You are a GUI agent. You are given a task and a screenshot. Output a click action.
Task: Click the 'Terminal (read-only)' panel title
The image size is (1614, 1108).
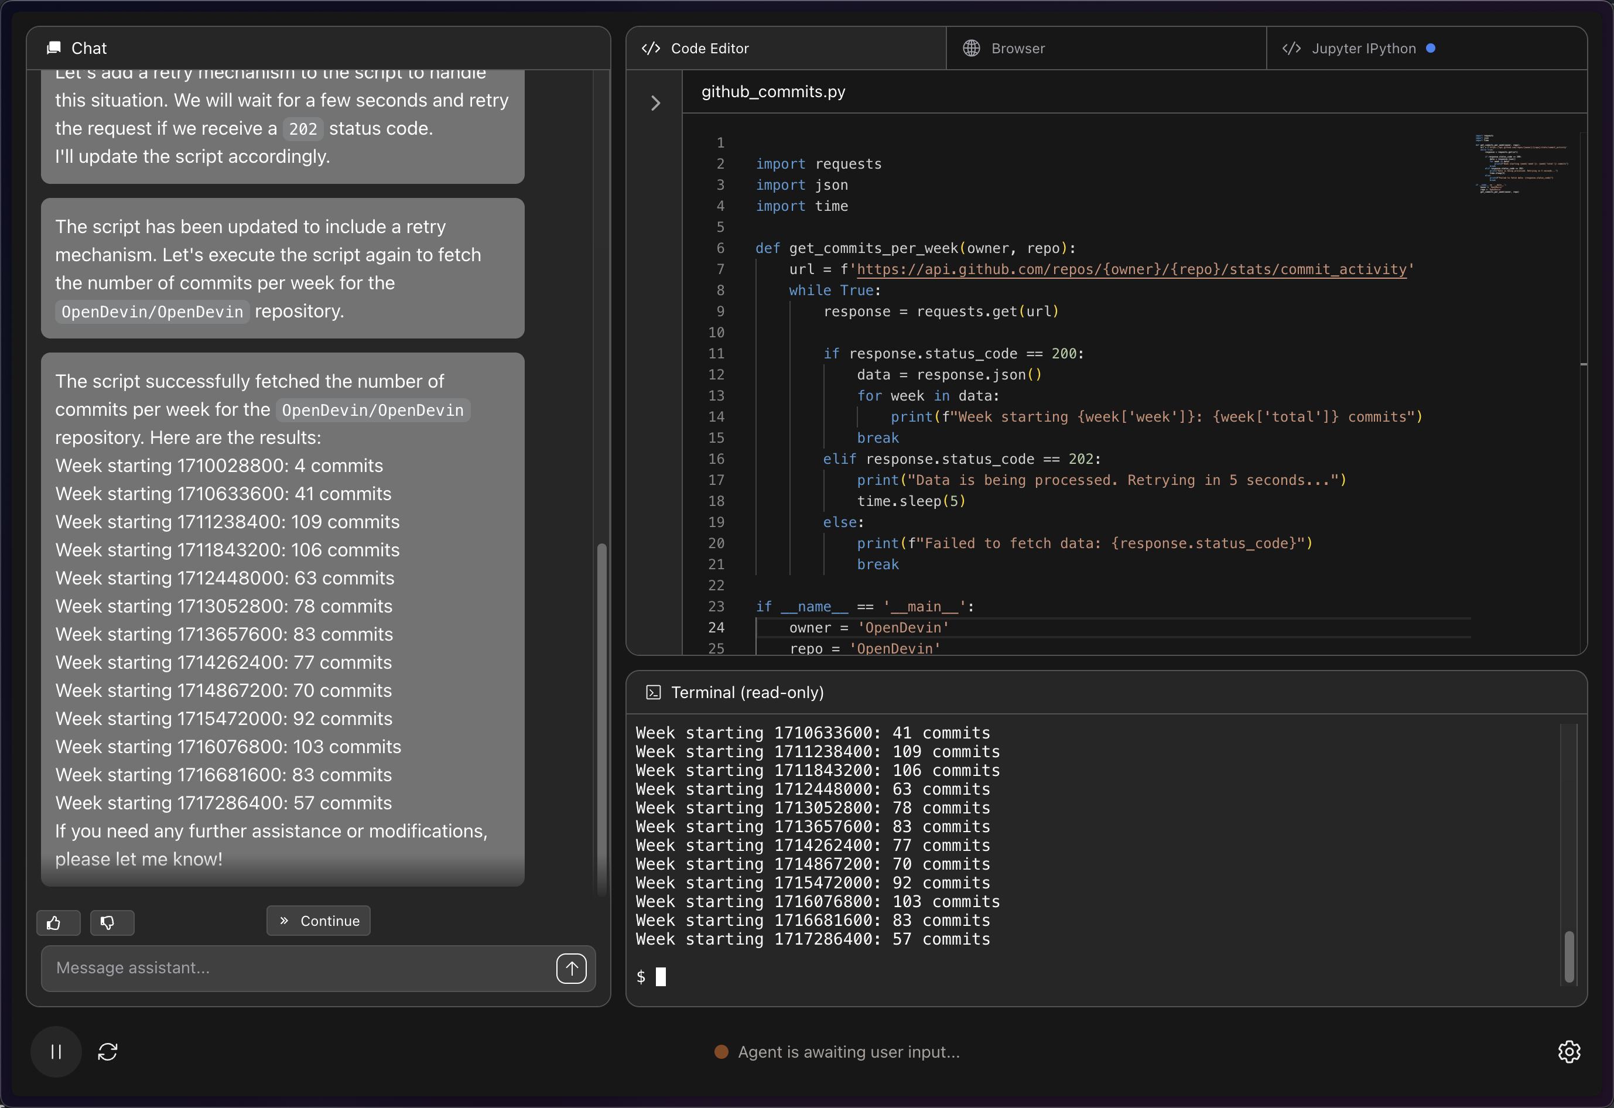(x=747, y=693)
